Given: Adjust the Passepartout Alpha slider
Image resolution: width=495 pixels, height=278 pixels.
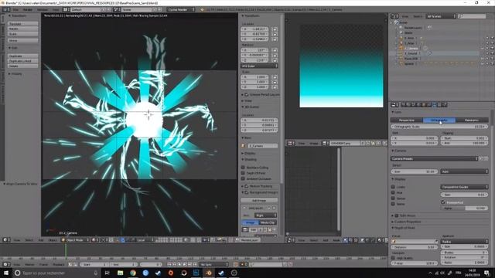Looking at the screenshot, I should click(464, 208).
